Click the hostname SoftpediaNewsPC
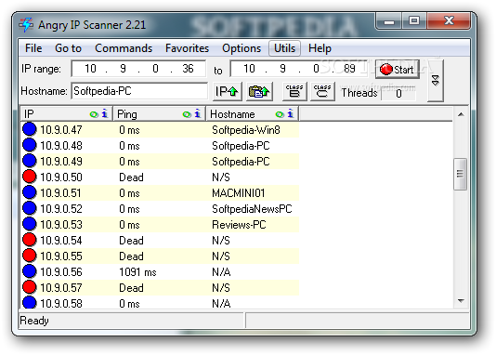Viewport: 496px width, 355px height. click(x=252, y=209)
